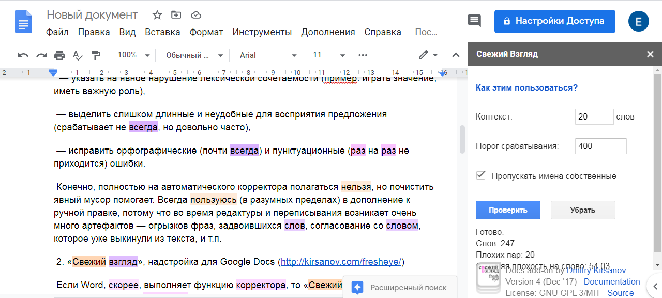Print the document using printer icon

coord(59,55)
